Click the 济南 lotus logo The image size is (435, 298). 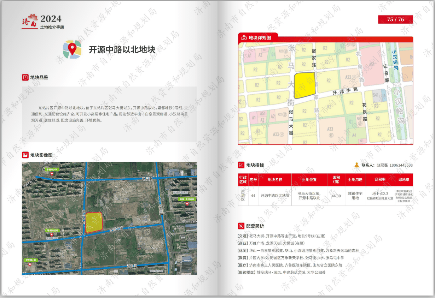click(x=30, y=21)
